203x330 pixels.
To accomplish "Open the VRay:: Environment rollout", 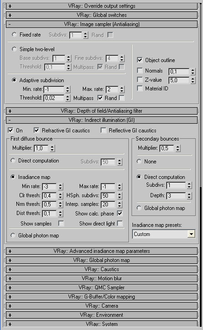I will pyautogui.click(x=101, y=315).
